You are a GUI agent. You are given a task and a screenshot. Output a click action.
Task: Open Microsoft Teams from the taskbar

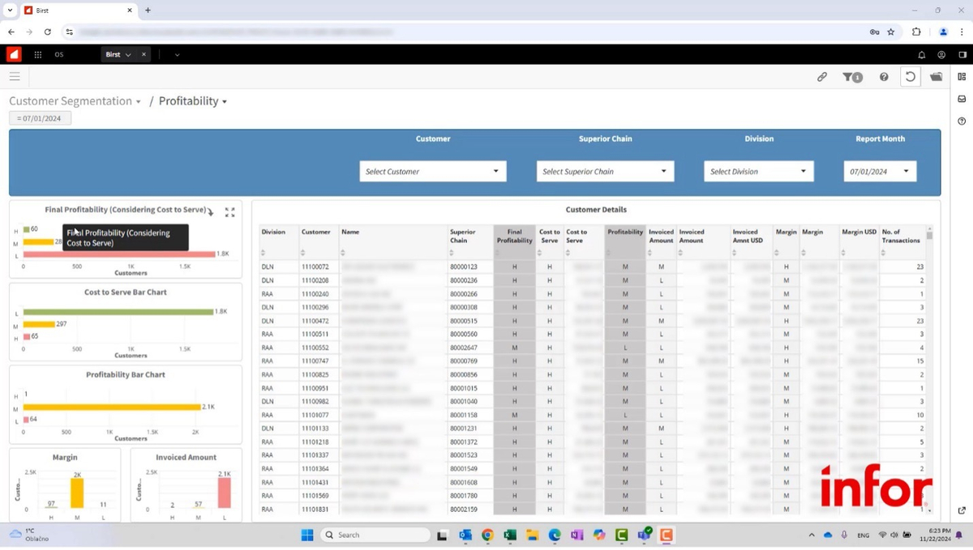[645, 535]
